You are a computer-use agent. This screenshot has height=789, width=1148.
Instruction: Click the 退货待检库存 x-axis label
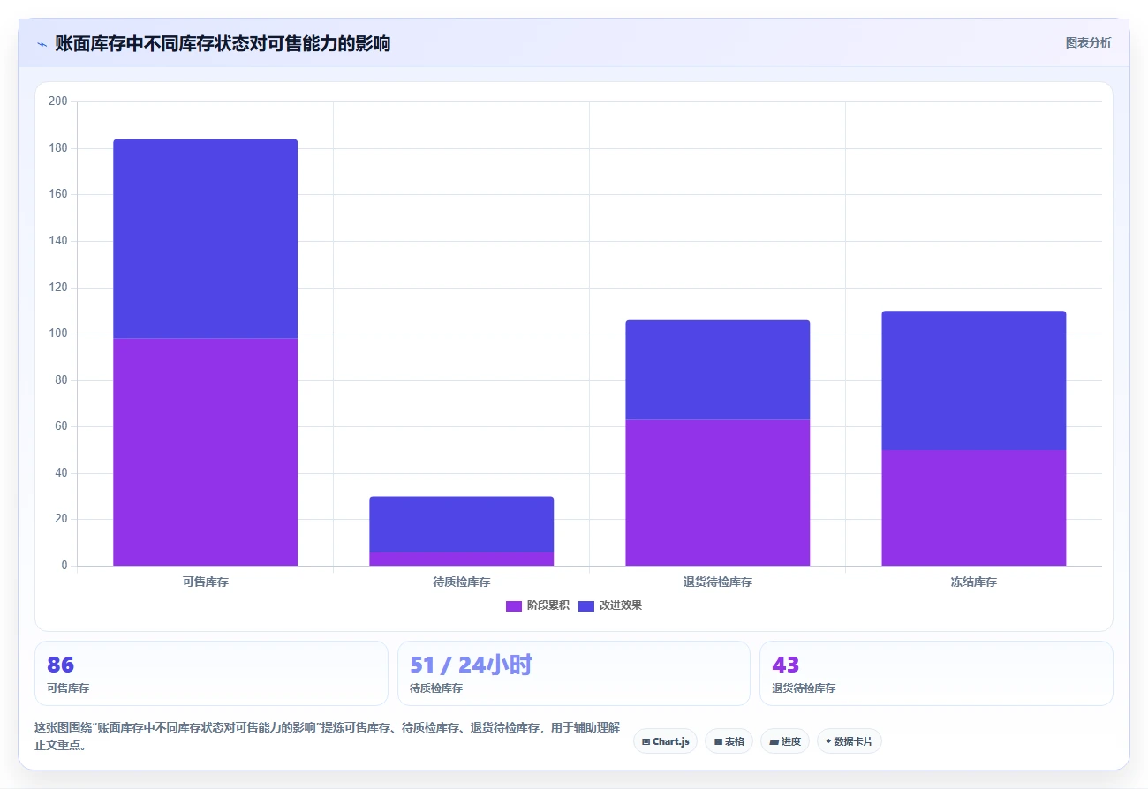click(x=718, y=582)
